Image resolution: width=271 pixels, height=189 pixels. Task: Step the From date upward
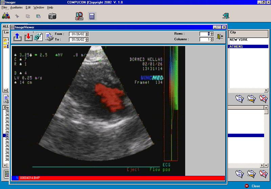click(x=87, y=33)
